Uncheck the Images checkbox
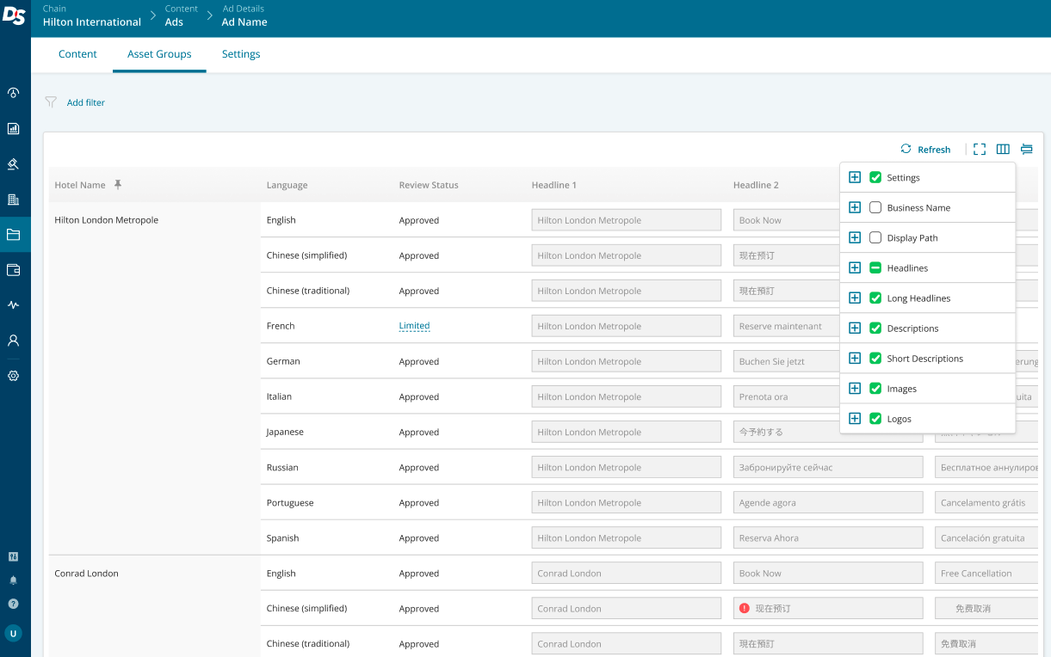 click(875, 388)
